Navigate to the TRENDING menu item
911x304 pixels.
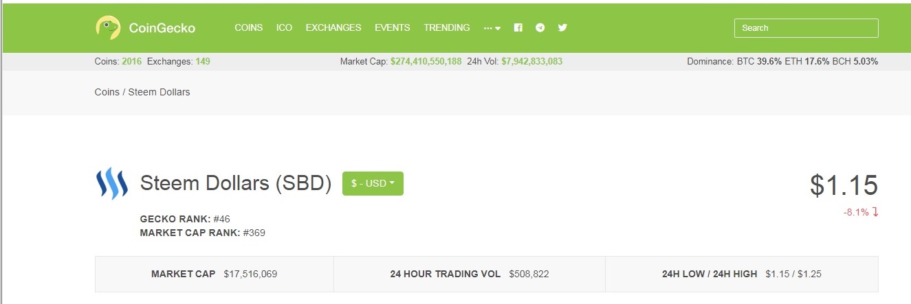447,28
